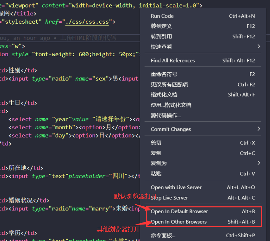Select 剪切 from context menu
The image size is (270, 241).
203,143
